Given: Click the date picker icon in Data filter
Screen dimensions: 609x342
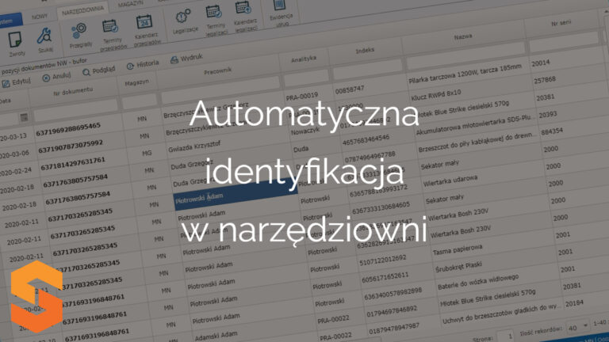Looking at the screenshot, I should (x=24, y=117).
